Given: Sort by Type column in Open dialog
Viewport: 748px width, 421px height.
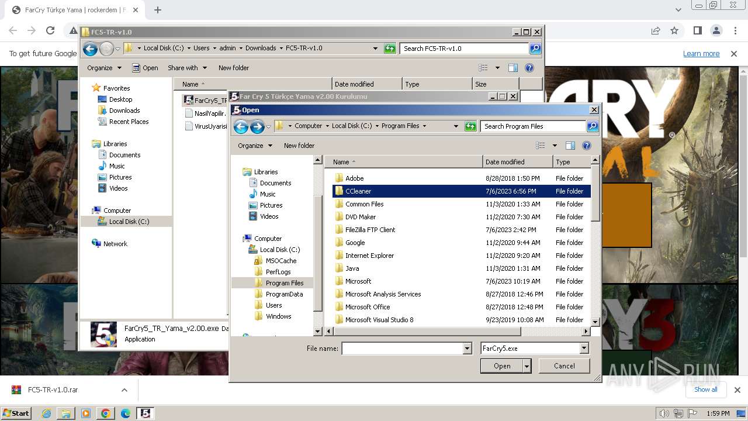Looking at the screenshot, I should [x=572, y=162].
